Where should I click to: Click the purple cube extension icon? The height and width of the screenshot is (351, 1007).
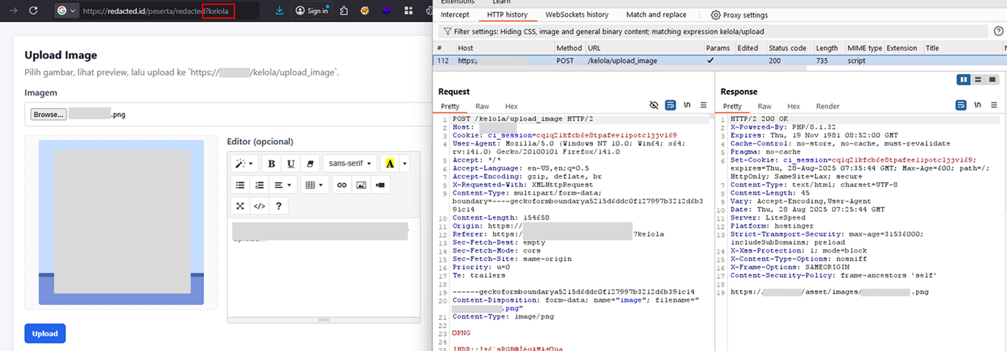coord(387,10)
